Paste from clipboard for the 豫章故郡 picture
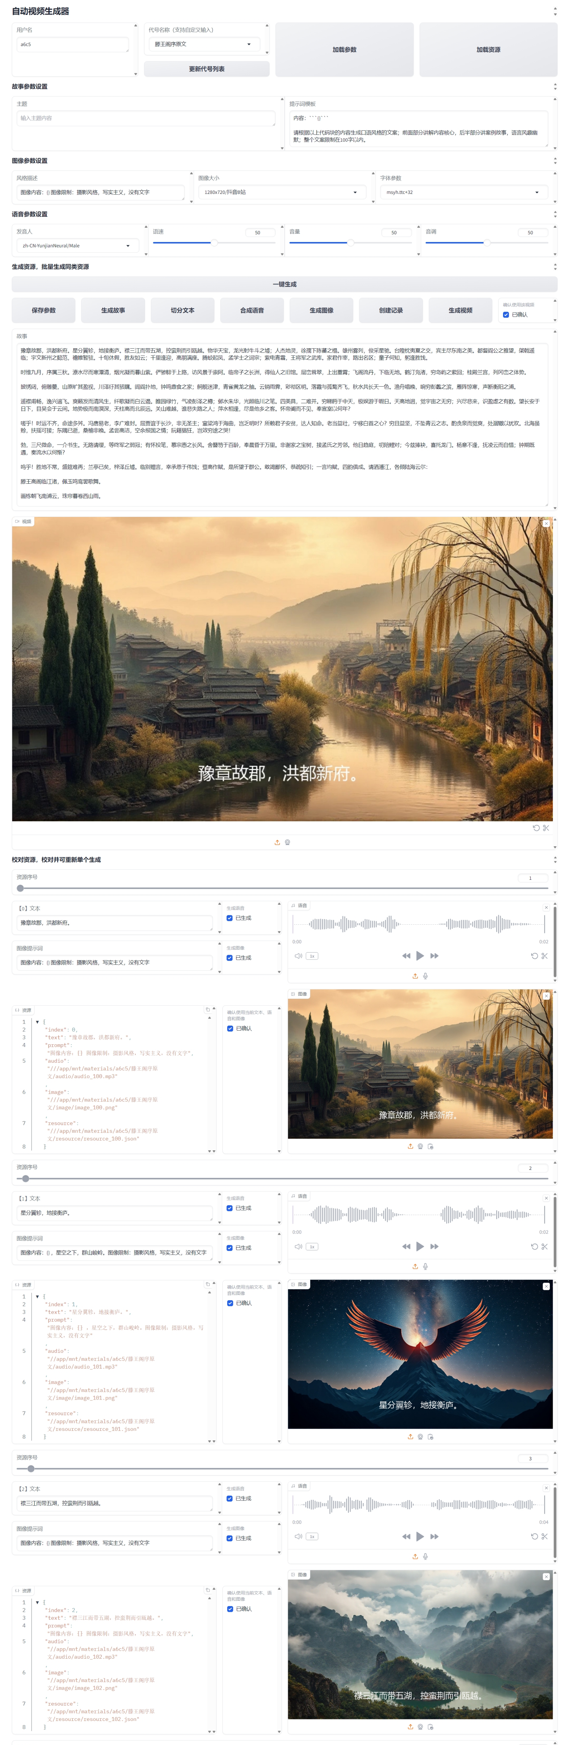 tap(430, 1146)
